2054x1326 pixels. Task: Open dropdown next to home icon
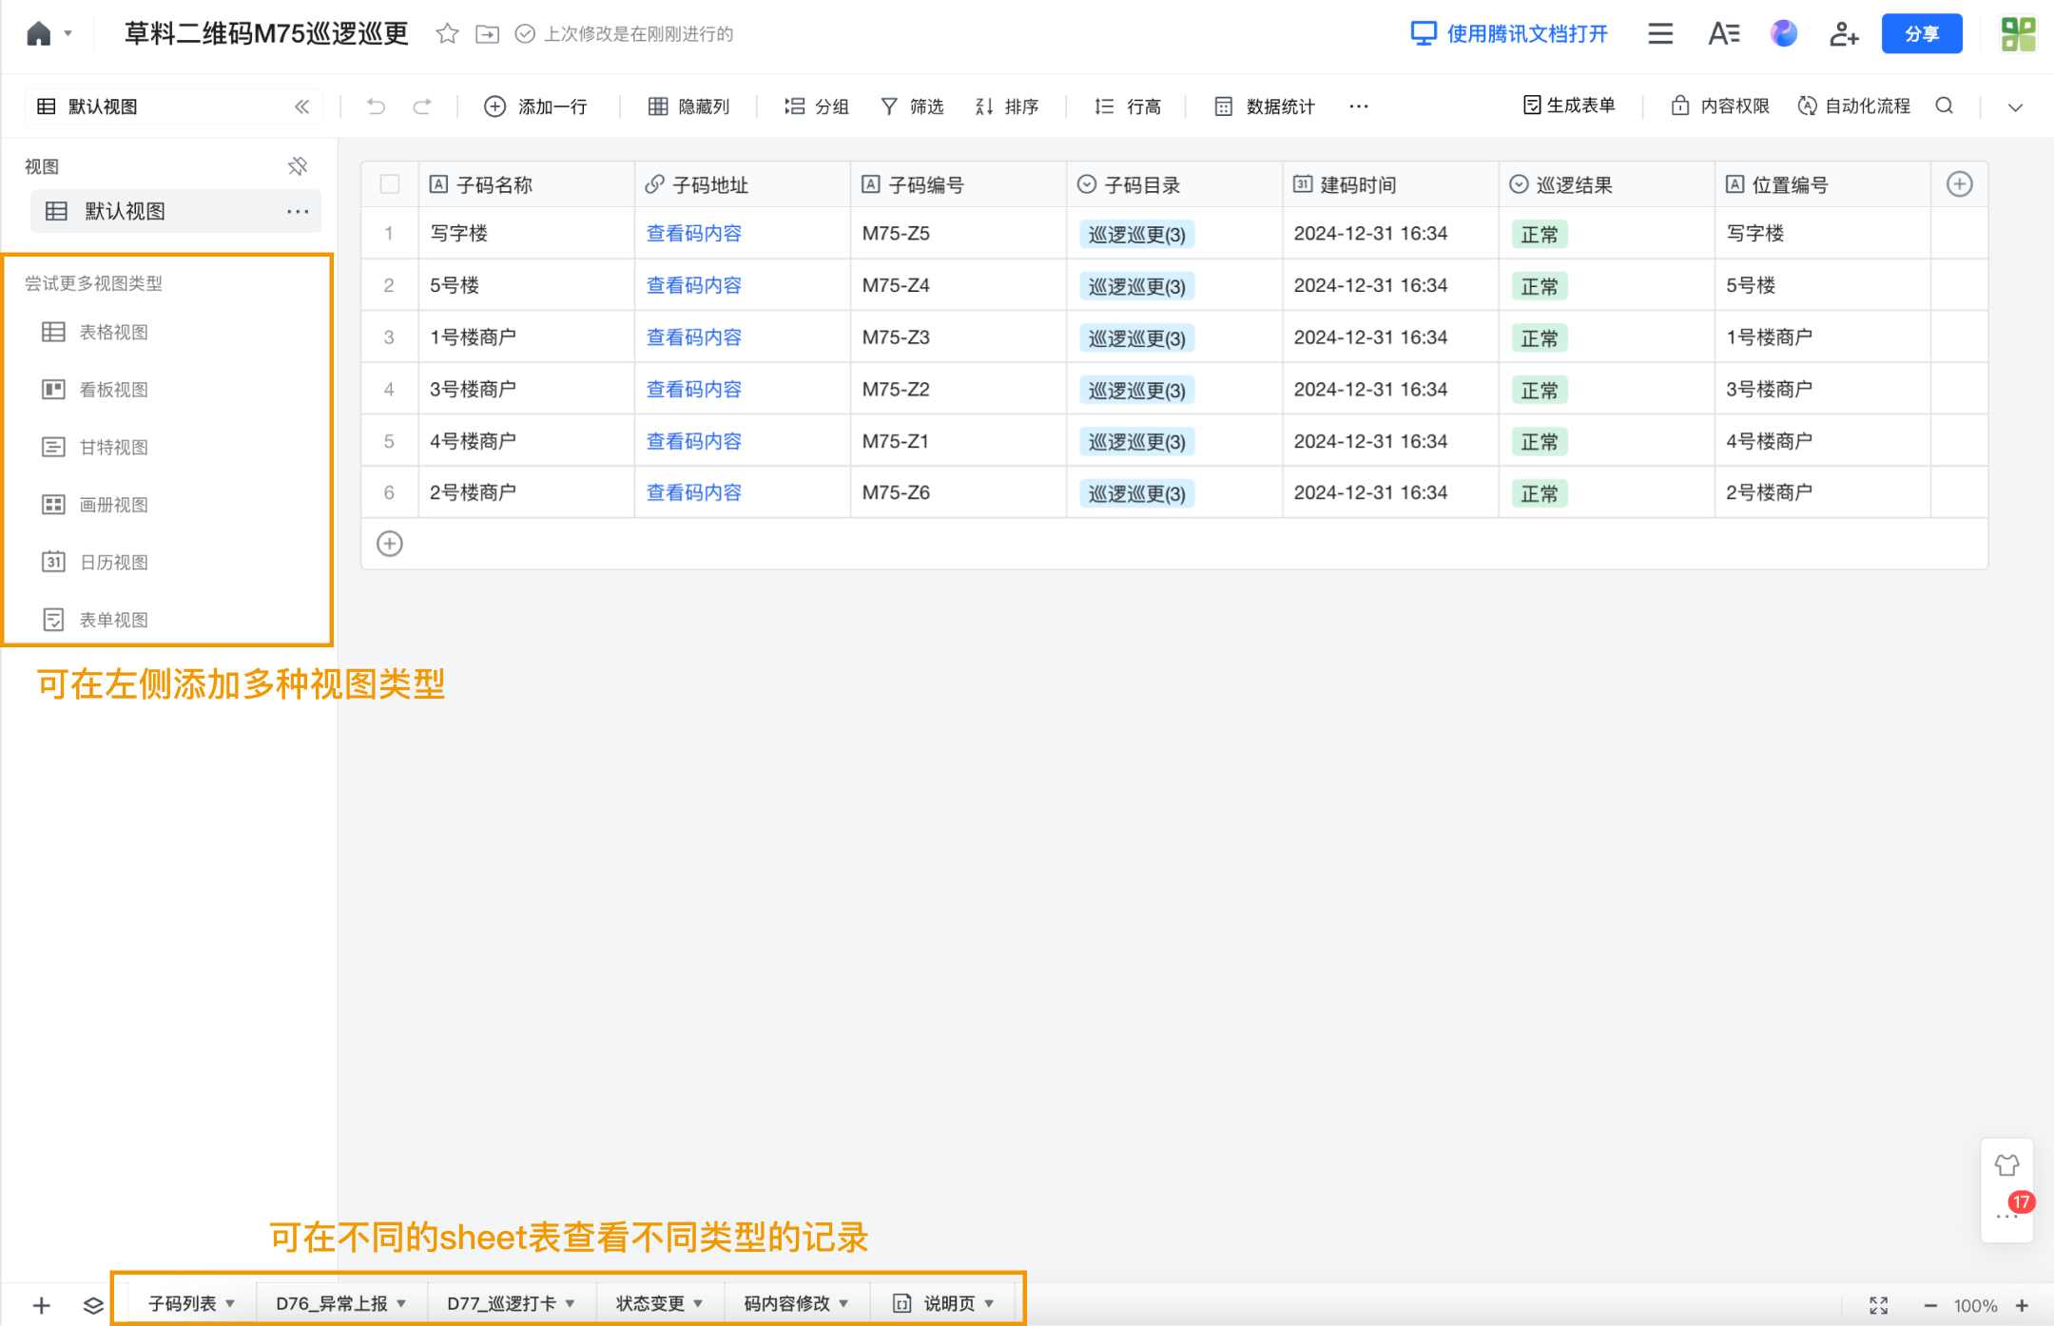68,33
